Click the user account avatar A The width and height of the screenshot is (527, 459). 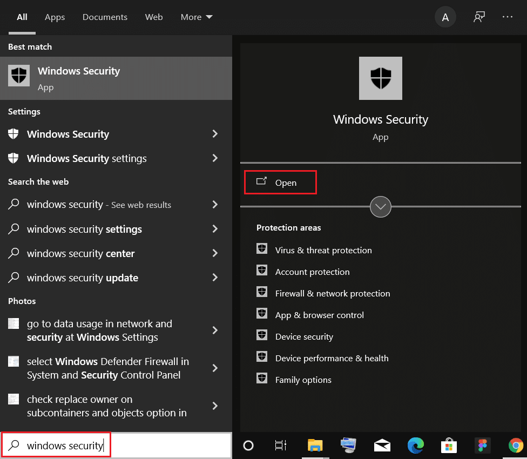445,17
